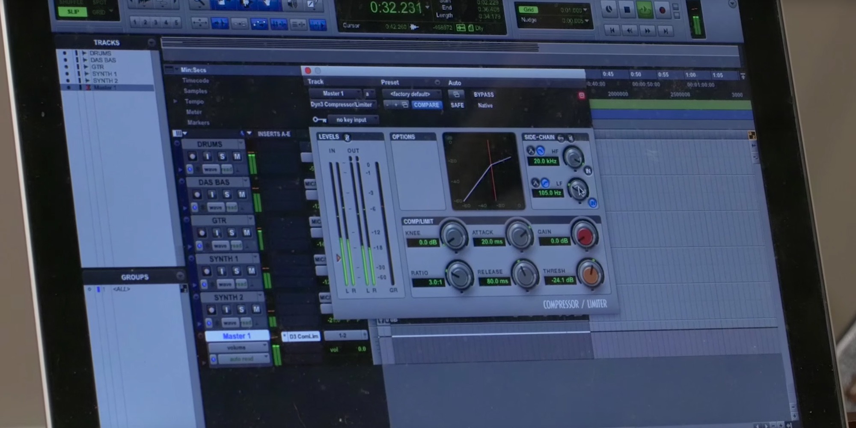This screenshot has width=856, height=428.
Task: Click the Record transport button
Action: 662,10
